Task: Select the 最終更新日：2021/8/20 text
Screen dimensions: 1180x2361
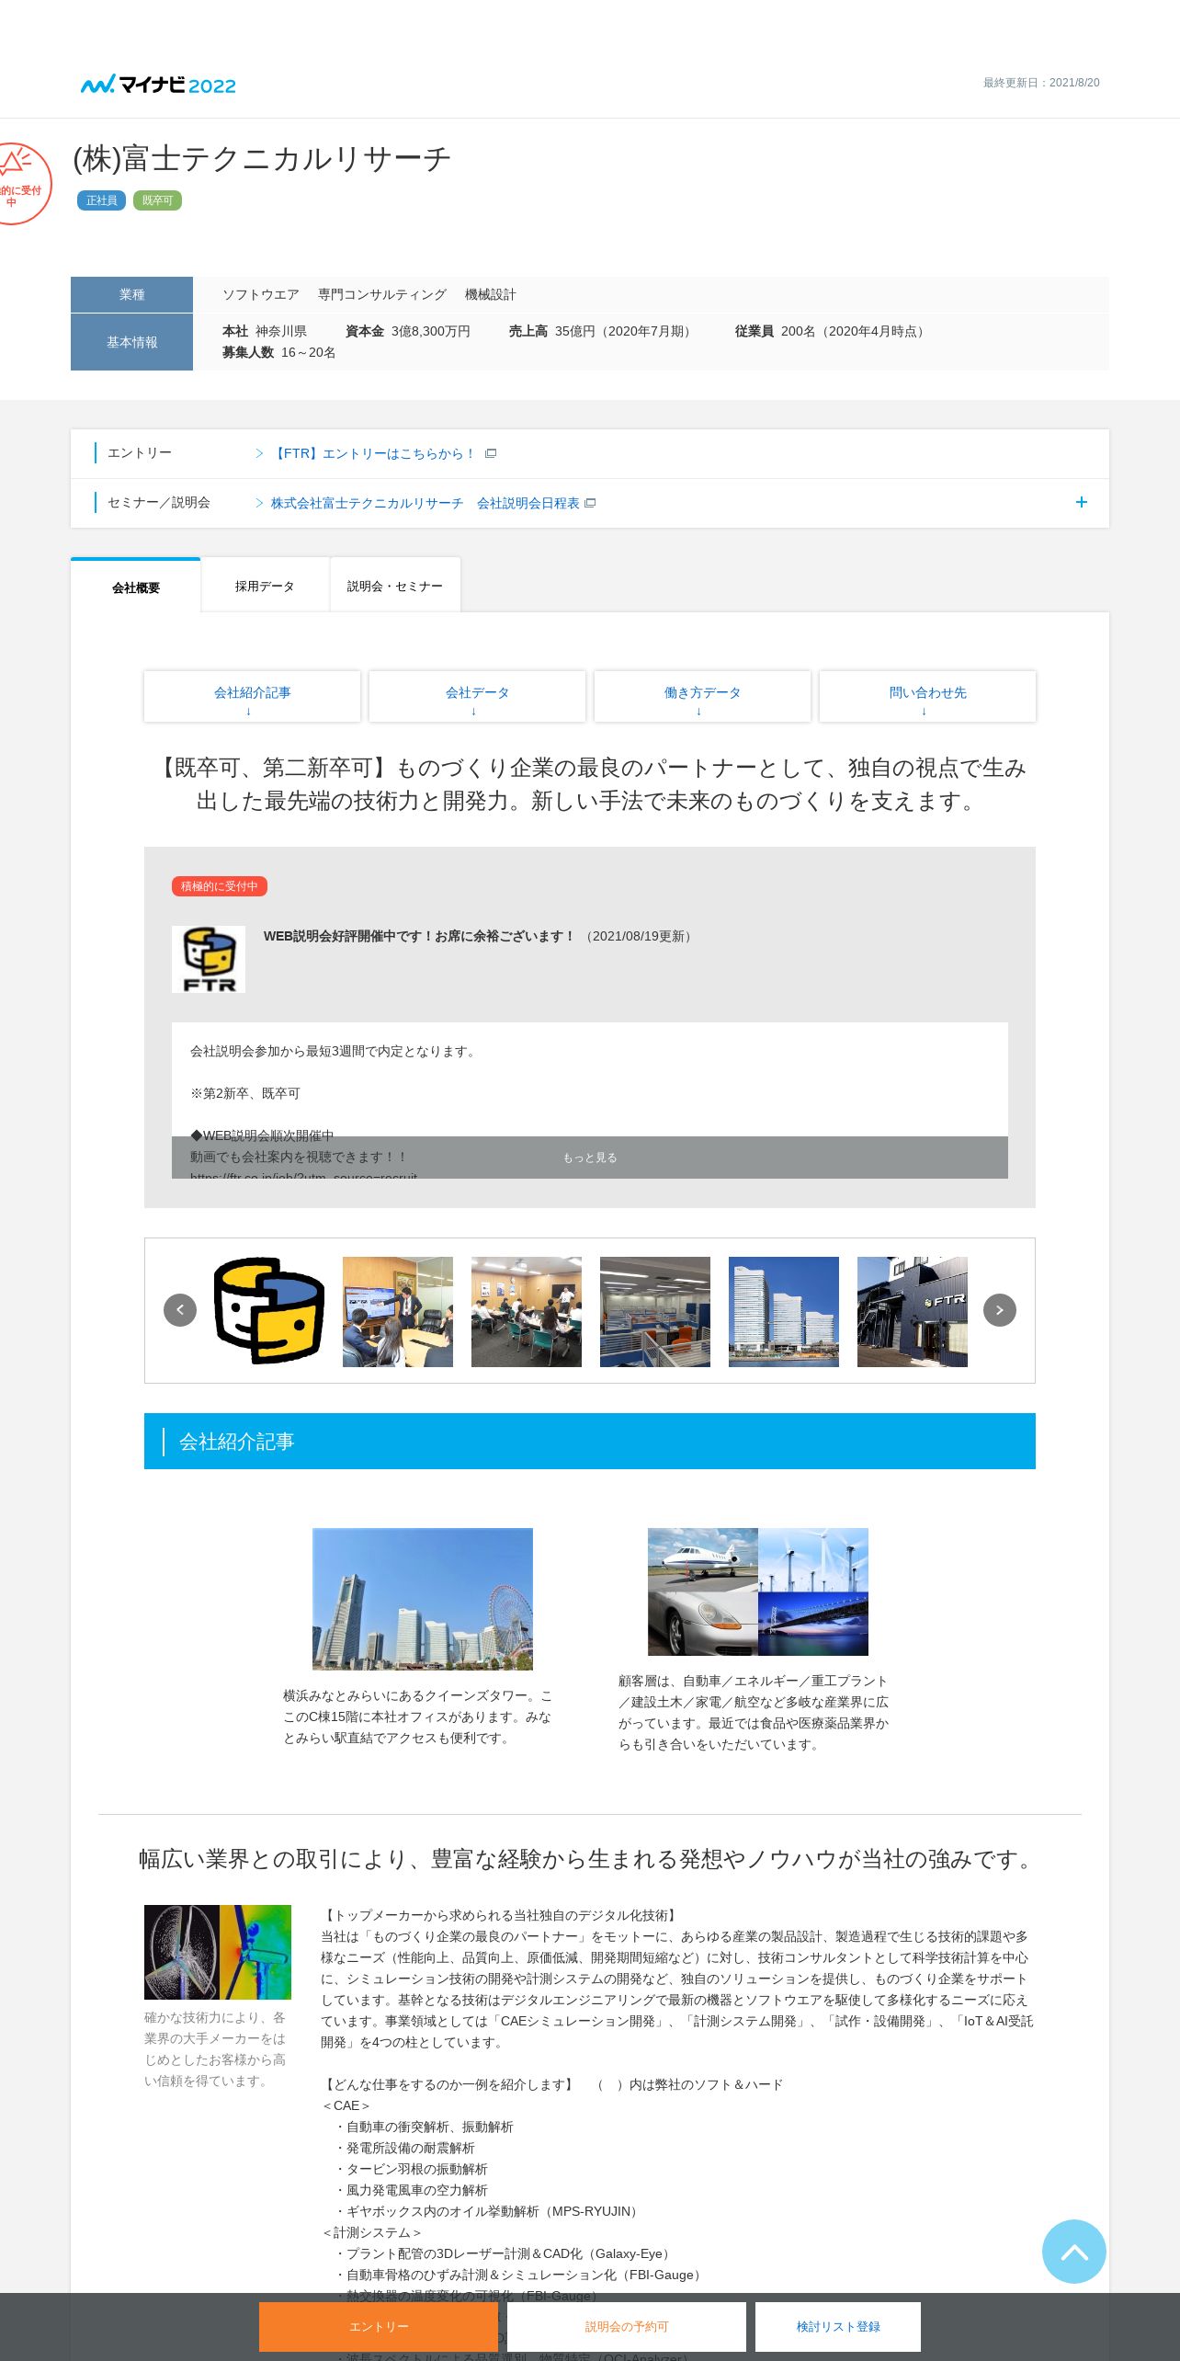Action: [x=1041, y=83]
